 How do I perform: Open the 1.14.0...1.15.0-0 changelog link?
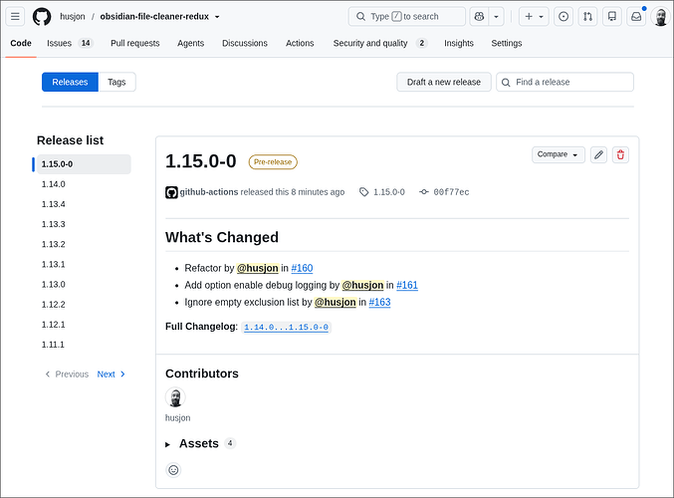(287, 328)
